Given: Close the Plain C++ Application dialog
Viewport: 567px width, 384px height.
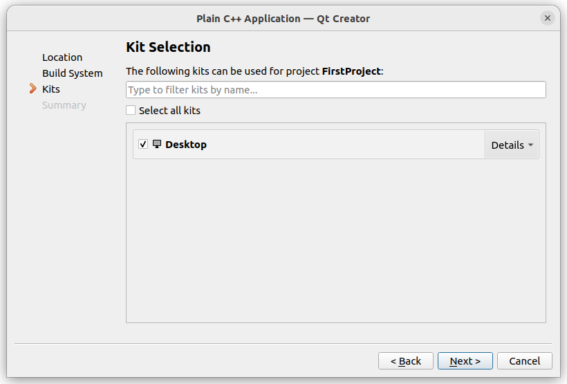Looking at the screenshot, I should pos(547,18).
